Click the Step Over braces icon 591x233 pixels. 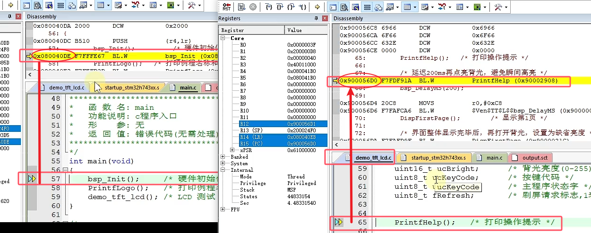click(280, 7)
